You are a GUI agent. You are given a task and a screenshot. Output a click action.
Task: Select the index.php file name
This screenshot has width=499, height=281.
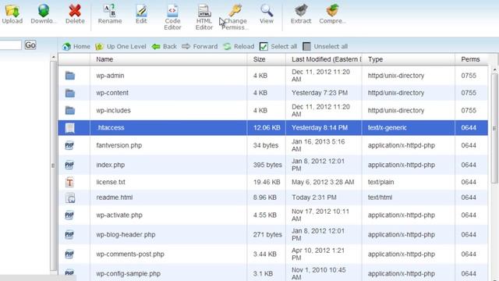[x=111, y=165]
